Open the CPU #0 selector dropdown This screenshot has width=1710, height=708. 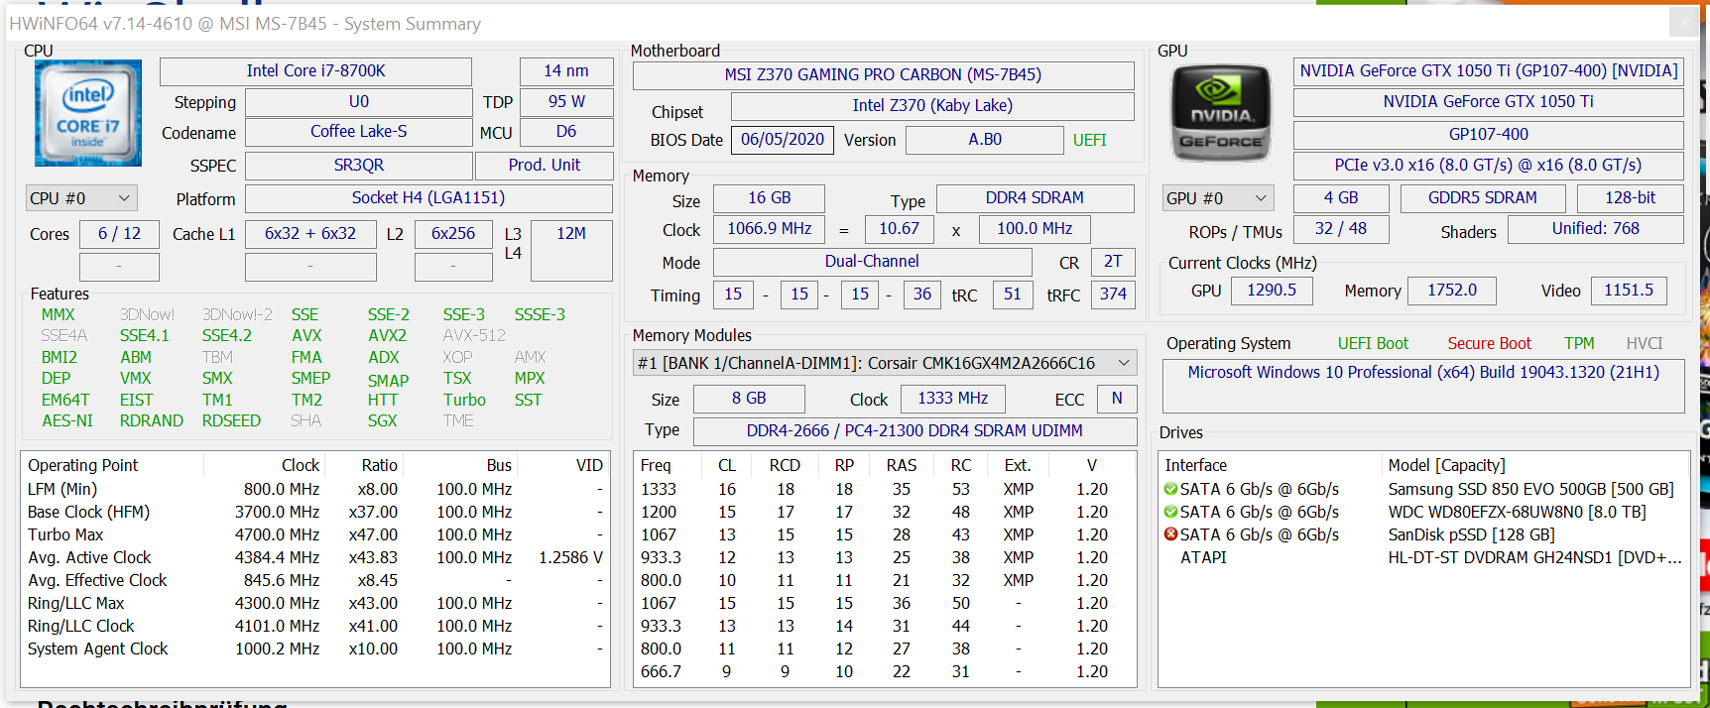81,198
